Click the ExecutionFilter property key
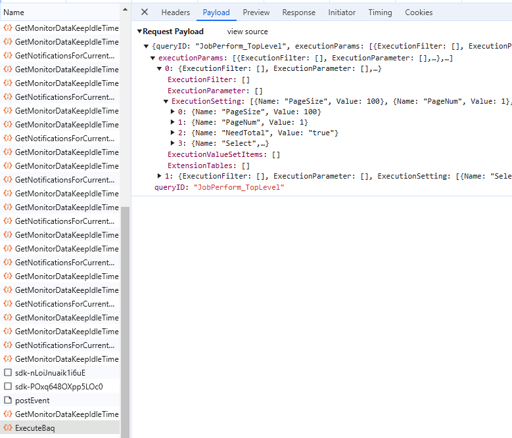The width and height of the screenshot is (512, 438). click(200, 80)
